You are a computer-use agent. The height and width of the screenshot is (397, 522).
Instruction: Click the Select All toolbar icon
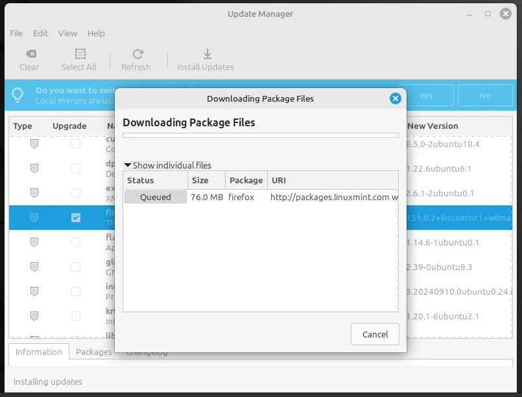[x=78, y=54]
